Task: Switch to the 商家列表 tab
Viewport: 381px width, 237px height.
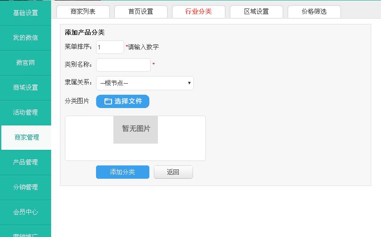Action: [x=83, y=12]
